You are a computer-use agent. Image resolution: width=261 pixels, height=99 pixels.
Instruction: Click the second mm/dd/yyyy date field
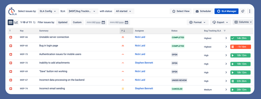119,22
